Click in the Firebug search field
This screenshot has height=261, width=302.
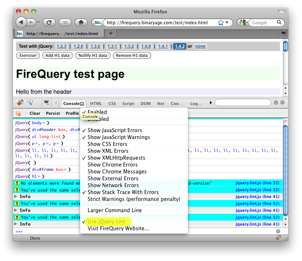click(243, 103)
